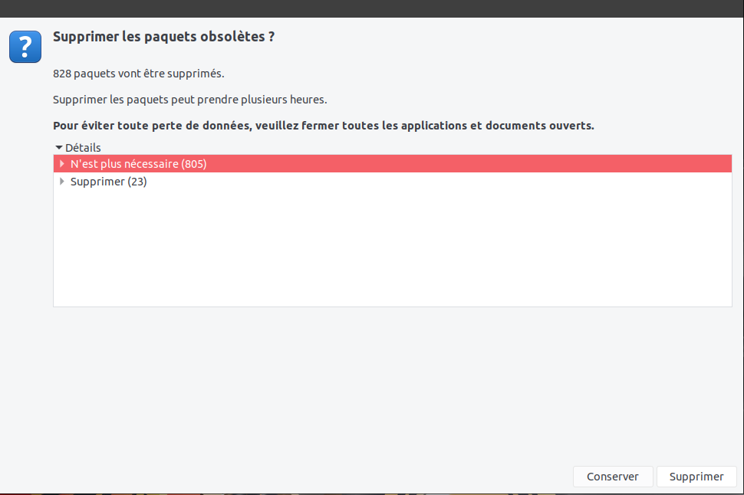The image size is (744, 495).
Task: Expand the "N'est plus nécessaire (805)" arrow
Action: click(62, 163)
